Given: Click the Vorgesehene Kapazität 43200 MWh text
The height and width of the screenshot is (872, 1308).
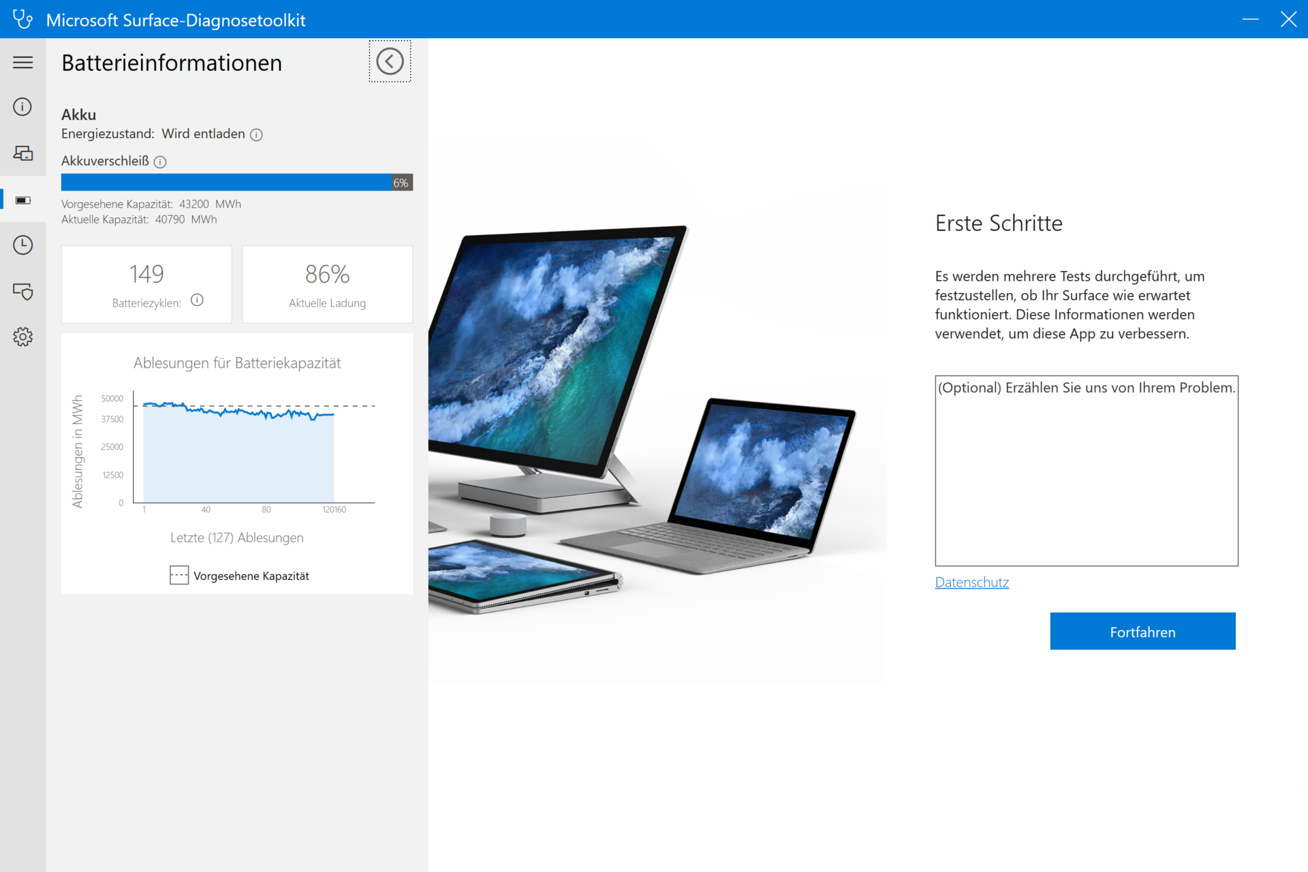Looking at the screenshot, I should coord(151,204).
